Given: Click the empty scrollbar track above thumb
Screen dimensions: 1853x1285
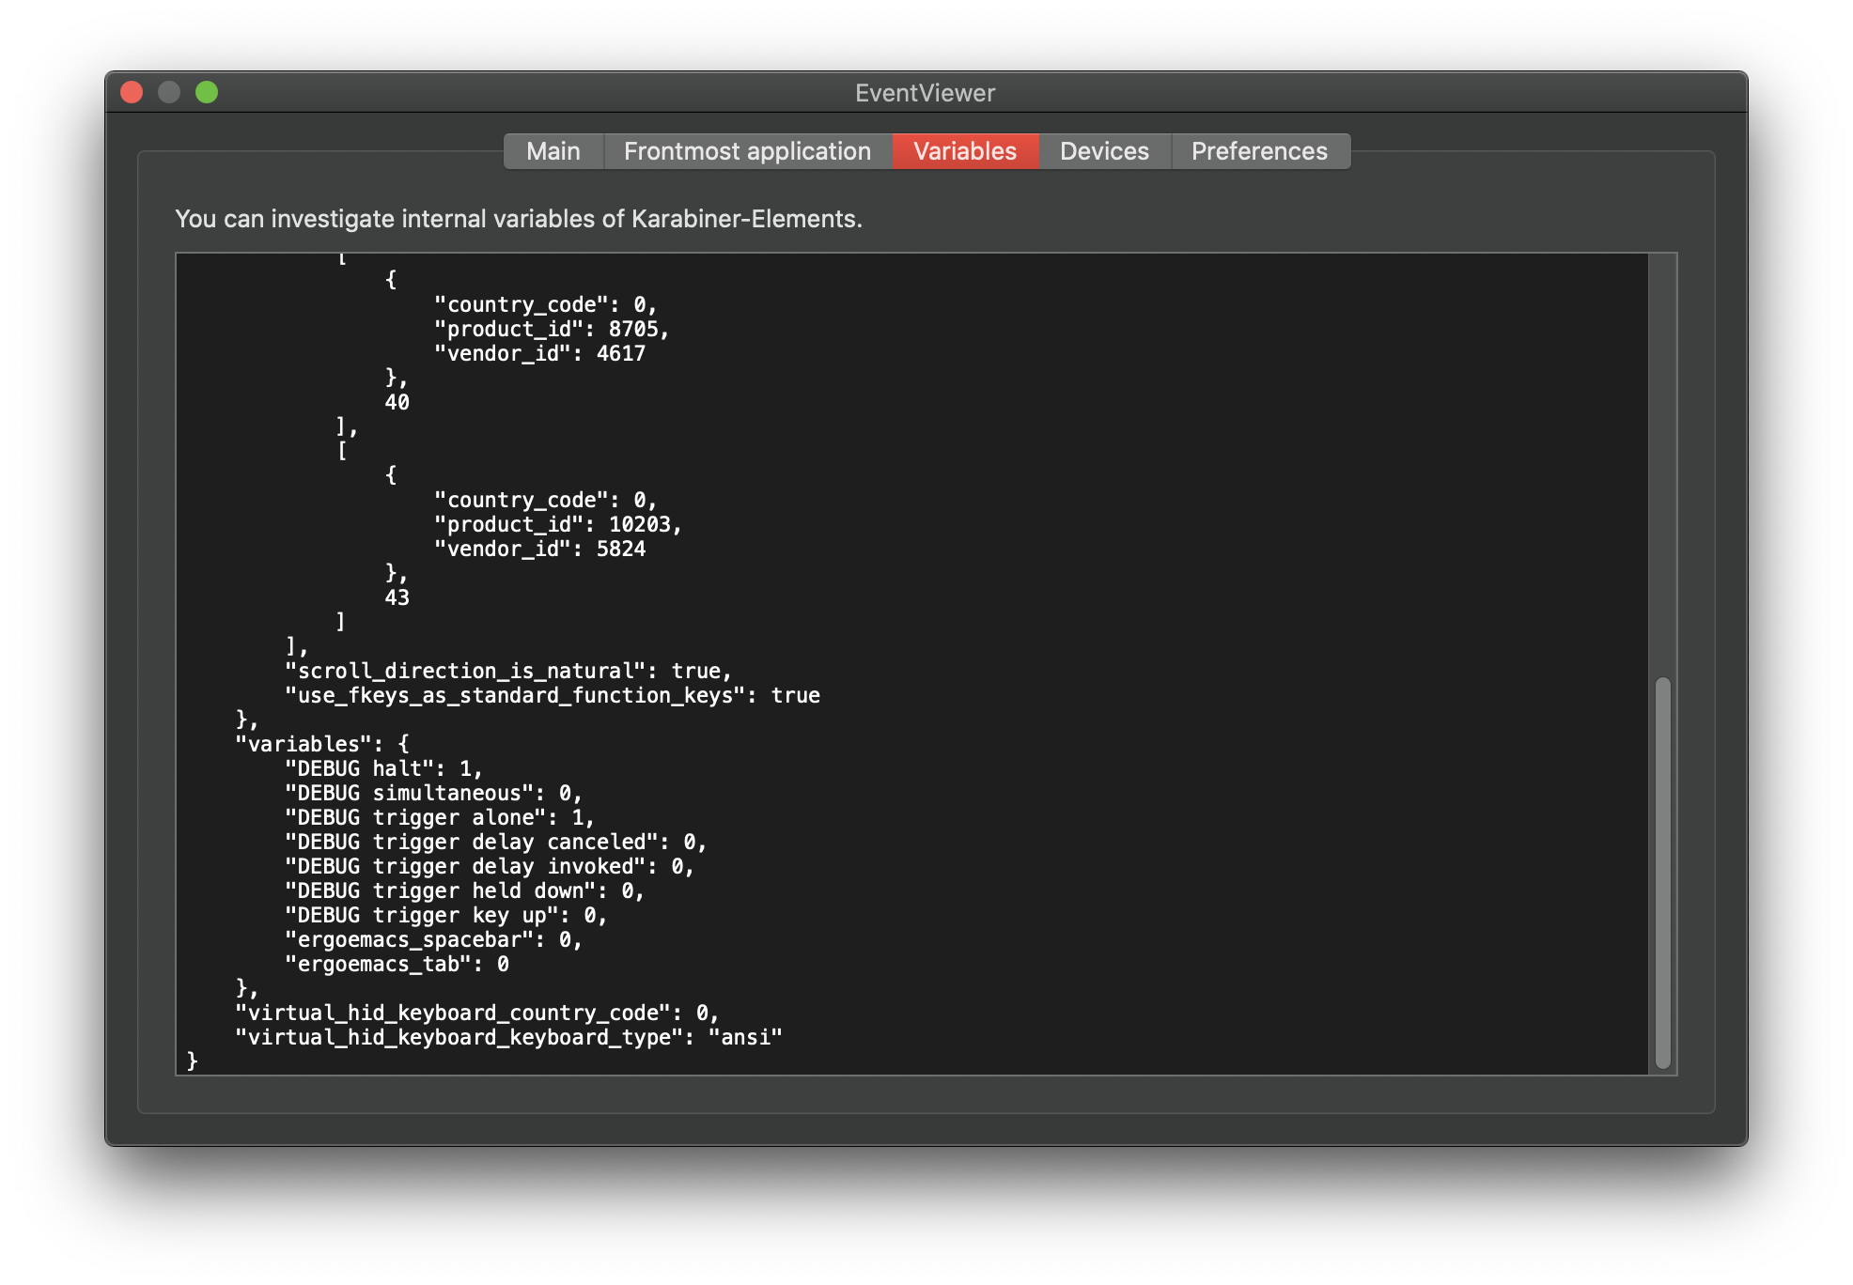Looking at the screenshot, I should pos(1662,460).
